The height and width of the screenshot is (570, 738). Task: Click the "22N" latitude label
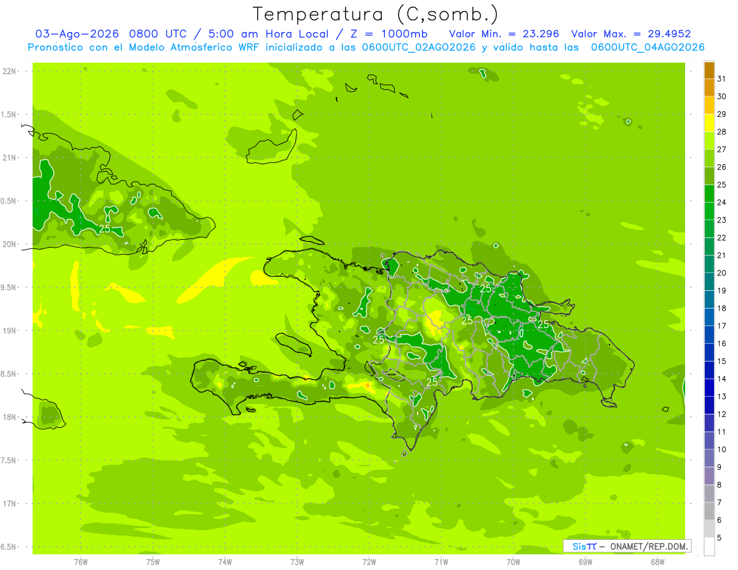tap(10, 71)
